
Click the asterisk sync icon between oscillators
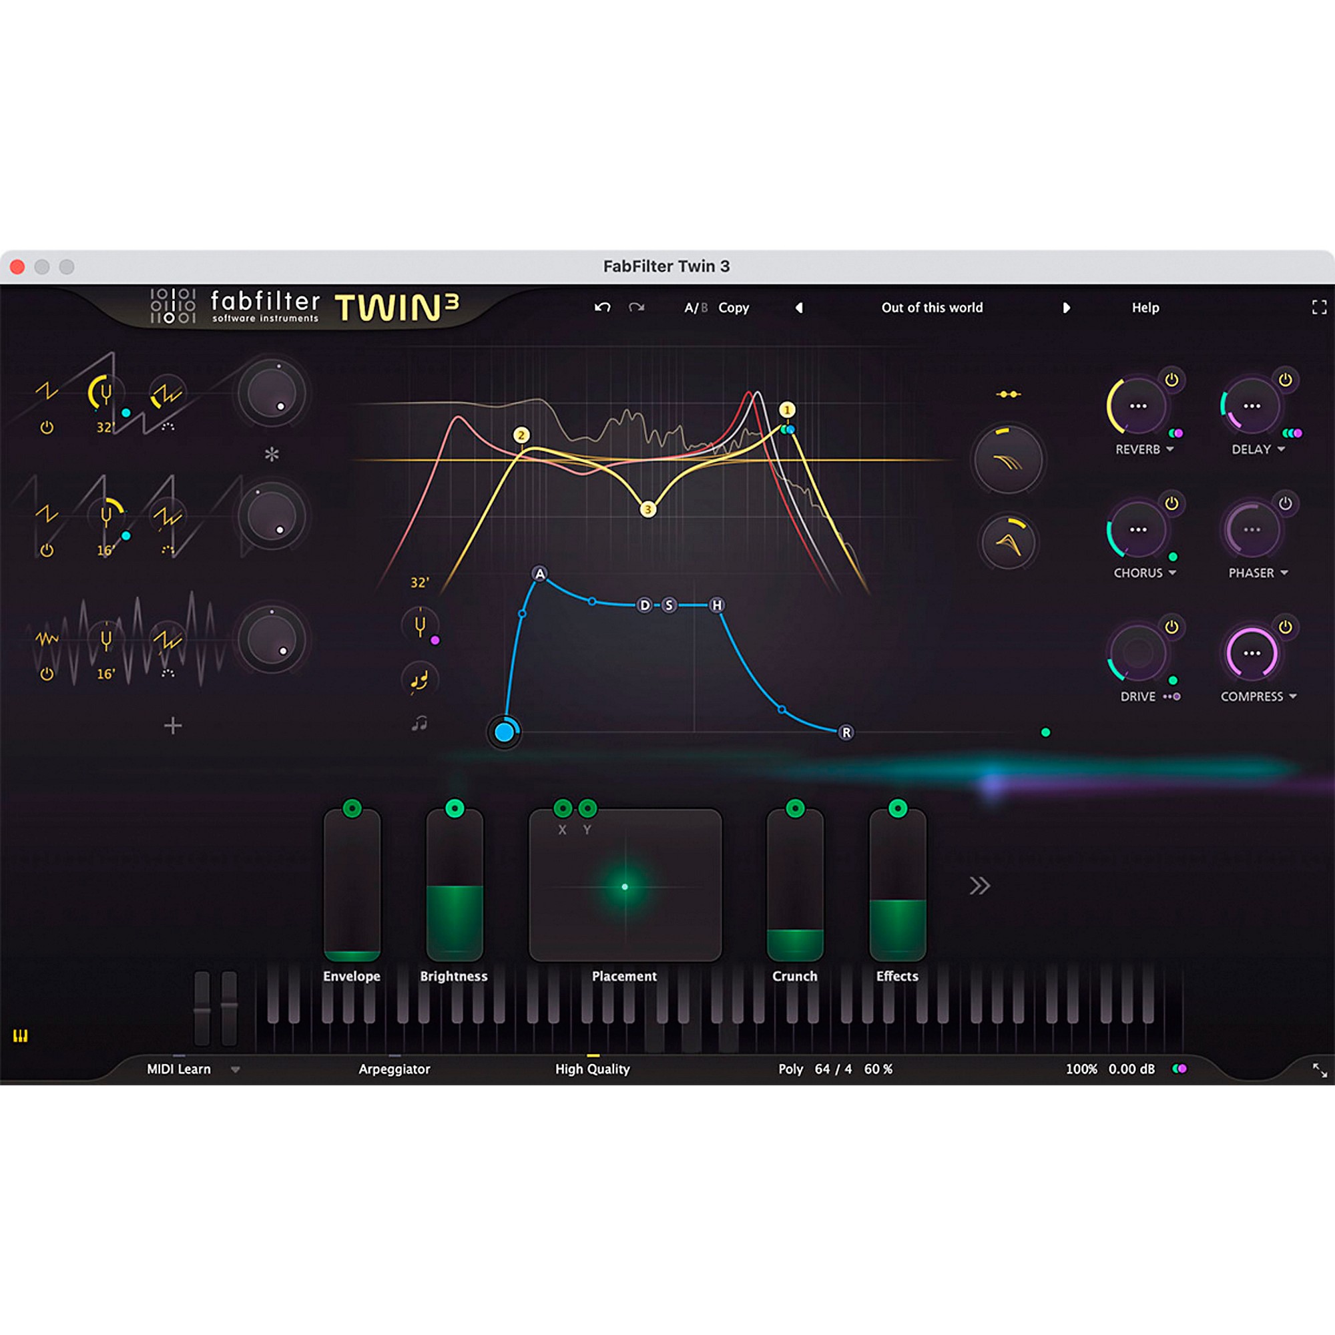pyautogui.click(x=272, y=454)
